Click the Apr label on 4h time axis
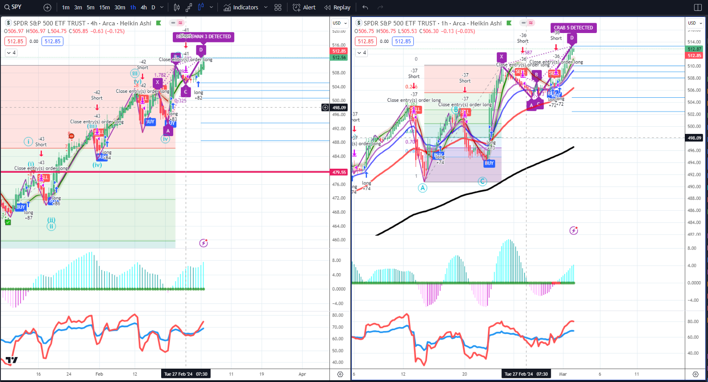 point(302,374)
